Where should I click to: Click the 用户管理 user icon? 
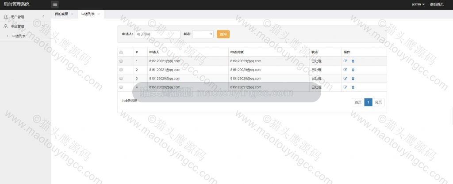[x=5, y=17]
